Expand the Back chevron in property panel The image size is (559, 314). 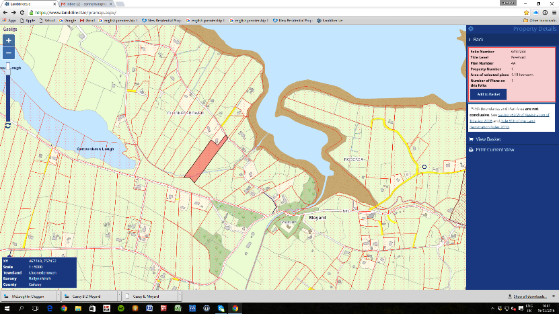[x=470, y=40]
